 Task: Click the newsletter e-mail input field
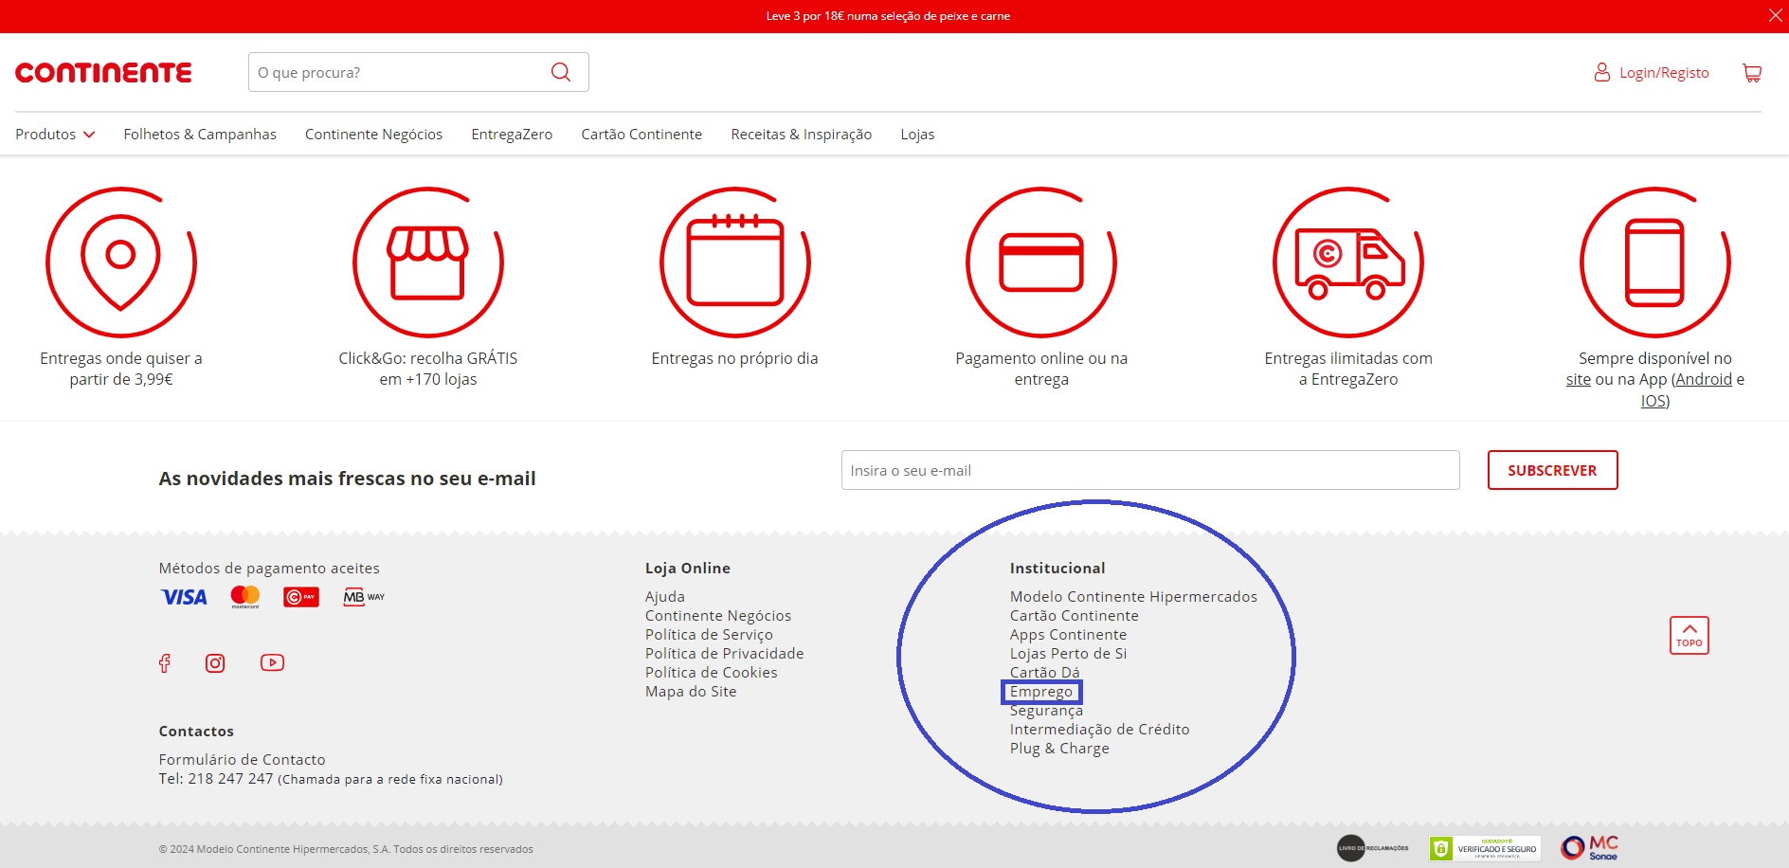point(1150,470)
